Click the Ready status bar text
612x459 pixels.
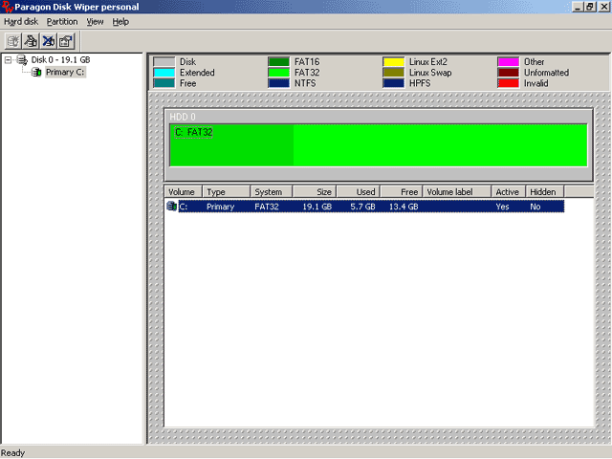click(x=12, y=452)
